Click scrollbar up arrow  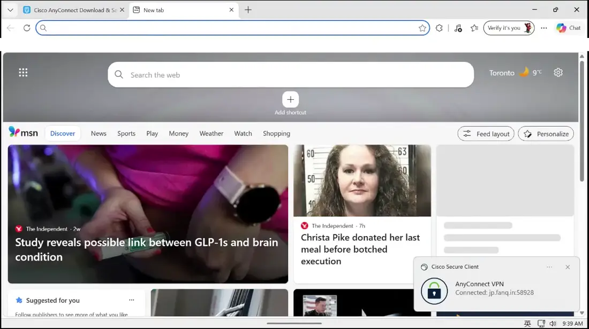coord(582,56)
